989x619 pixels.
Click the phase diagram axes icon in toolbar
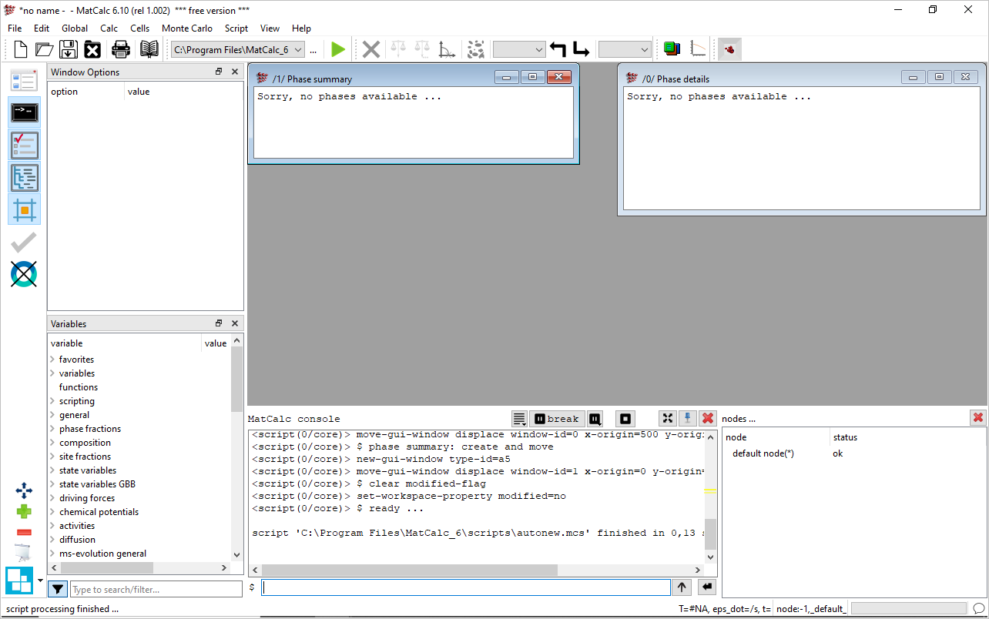[447, 49]
